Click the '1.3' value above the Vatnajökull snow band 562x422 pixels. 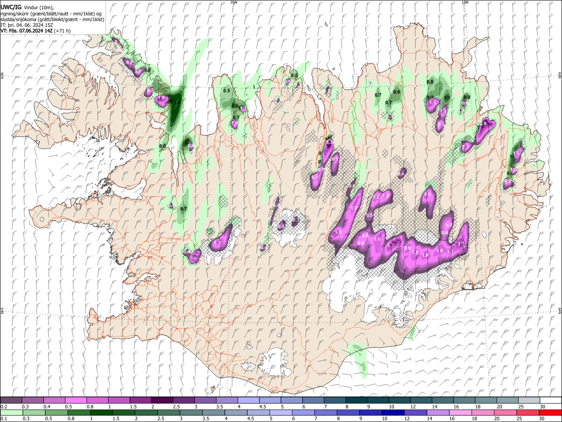(x=427, y=194)
